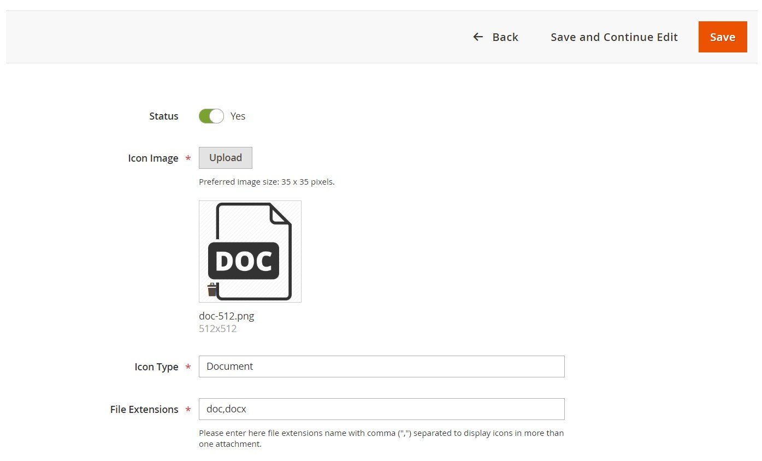762x461 pixels.
Task: Click the File Extensions label
Action: [x=144, y=409]
